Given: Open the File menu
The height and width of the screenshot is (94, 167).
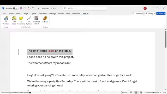Looking at the screenshot, I should [x=4, y=14].
